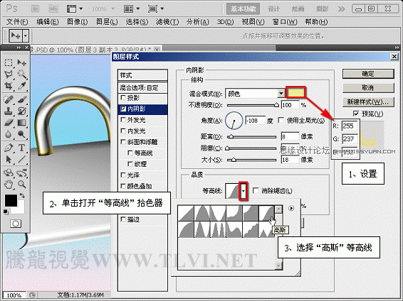The width and height of the screenshot is (403, 301).
Task: Swap foreground and background colors
Action: pyautogui.click(x=22, y=195)
